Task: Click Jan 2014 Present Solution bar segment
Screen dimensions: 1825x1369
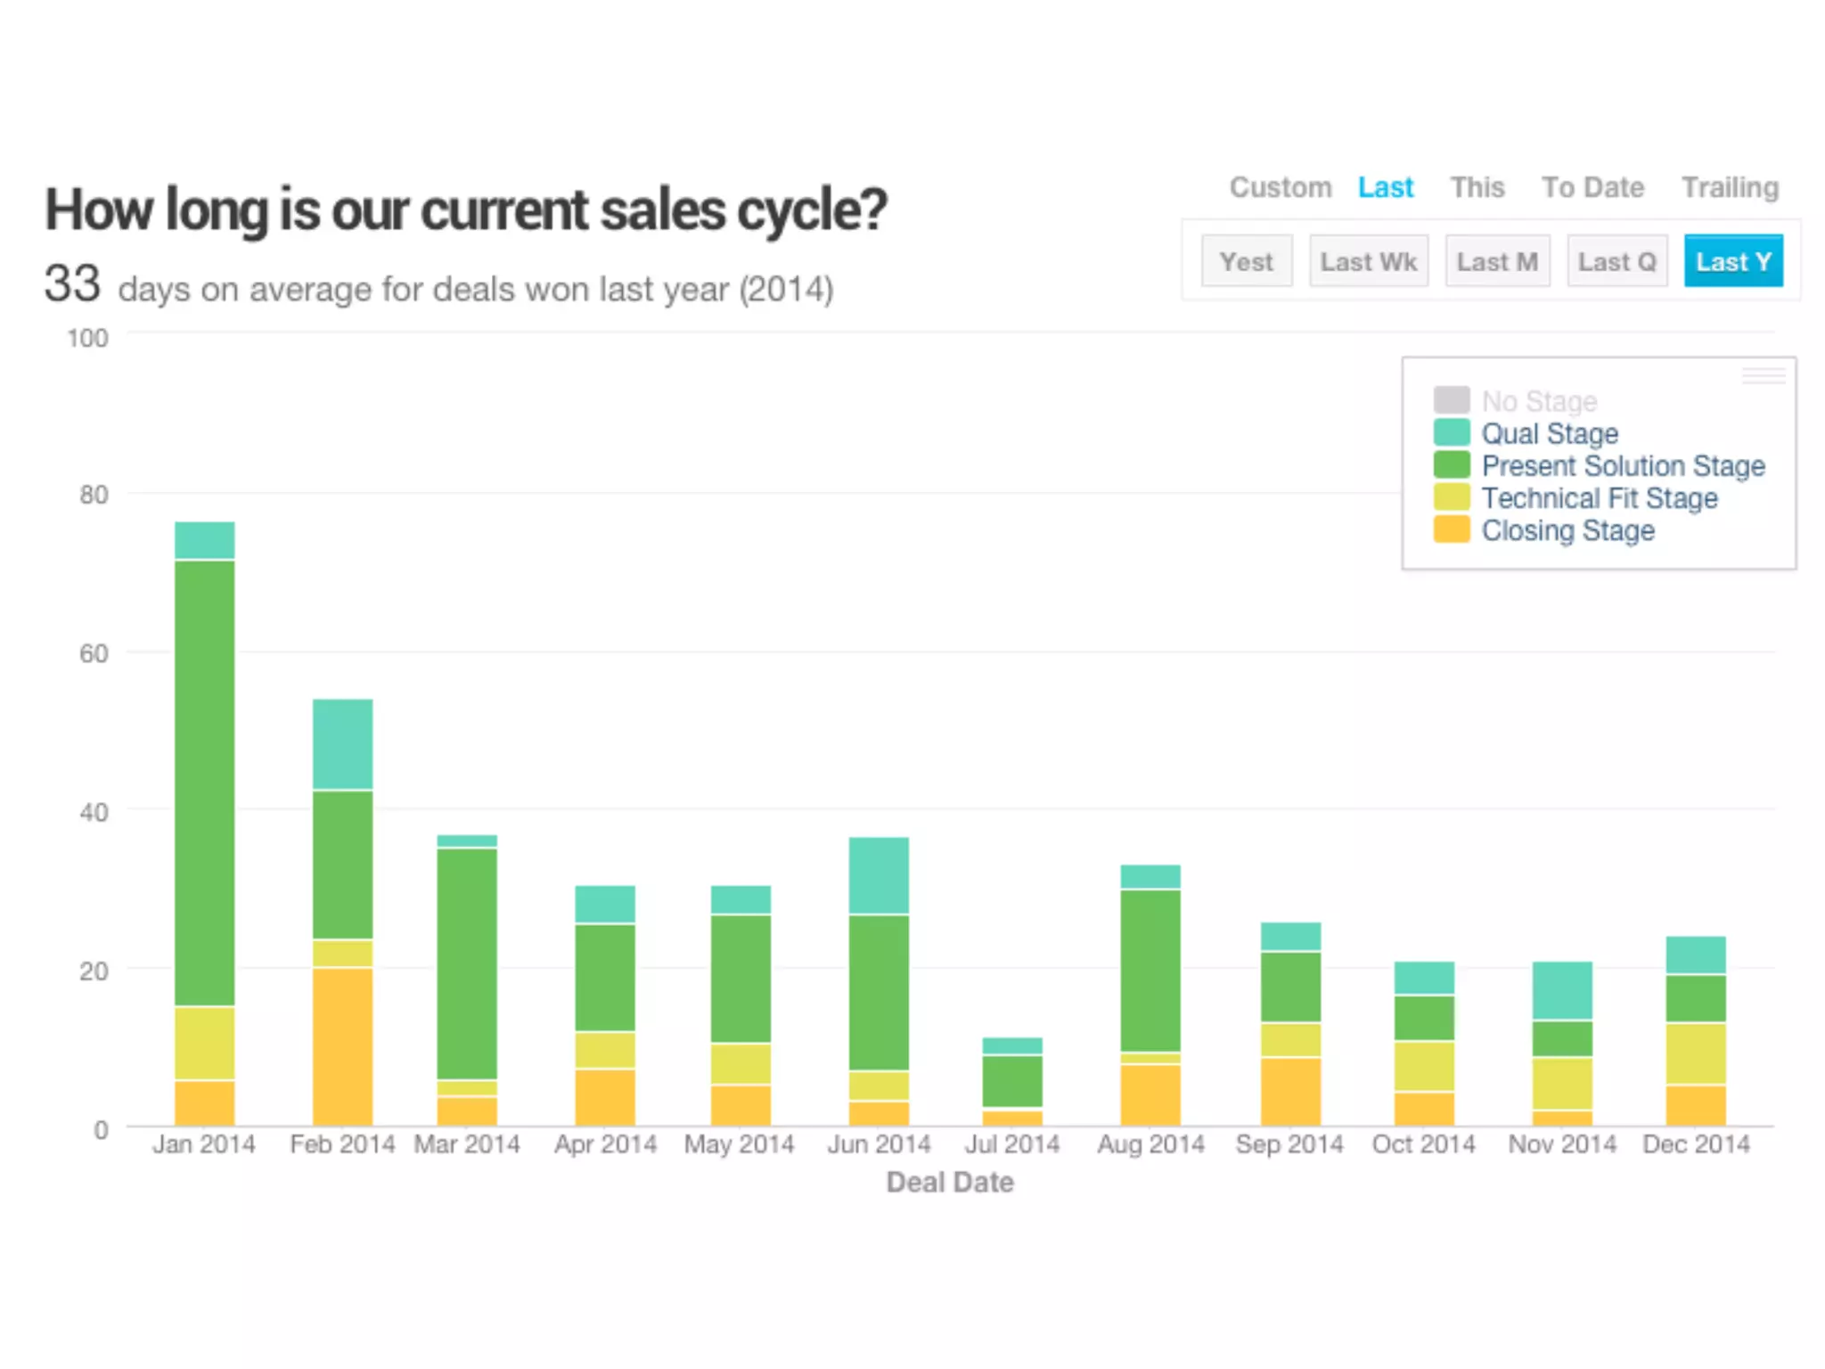Action: pos(204,783)
